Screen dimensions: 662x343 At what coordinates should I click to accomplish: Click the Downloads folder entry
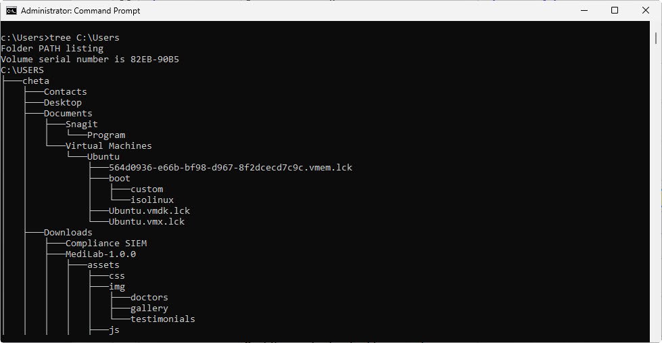click(68, 232)
